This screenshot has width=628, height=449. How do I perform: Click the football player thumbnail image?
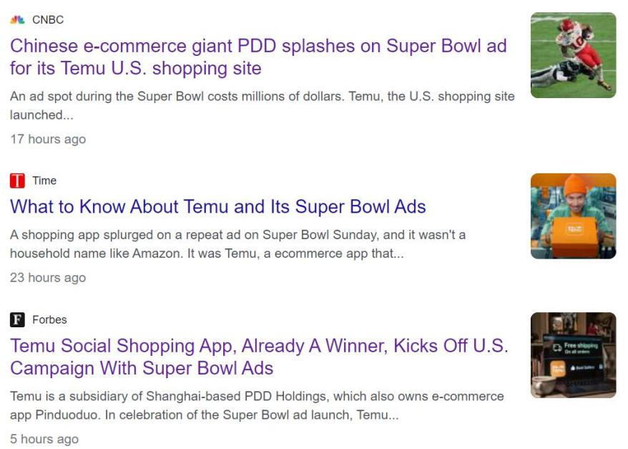coord(573,55)
